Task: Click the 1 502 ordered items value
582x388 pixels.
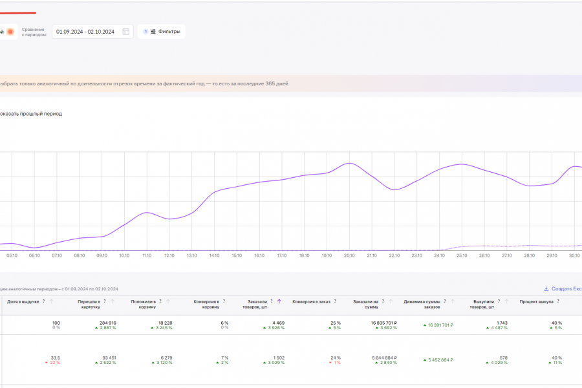Action: [278, 358]
